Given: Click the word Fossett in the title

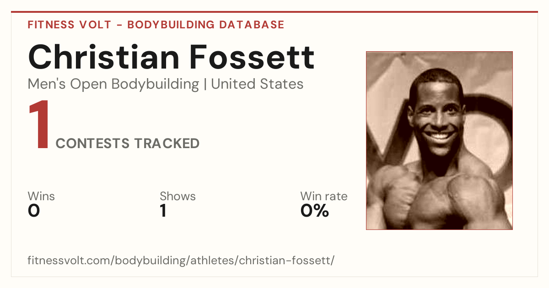Looking at the screenshot, I should pyautogui.click(x=252, y=57).
